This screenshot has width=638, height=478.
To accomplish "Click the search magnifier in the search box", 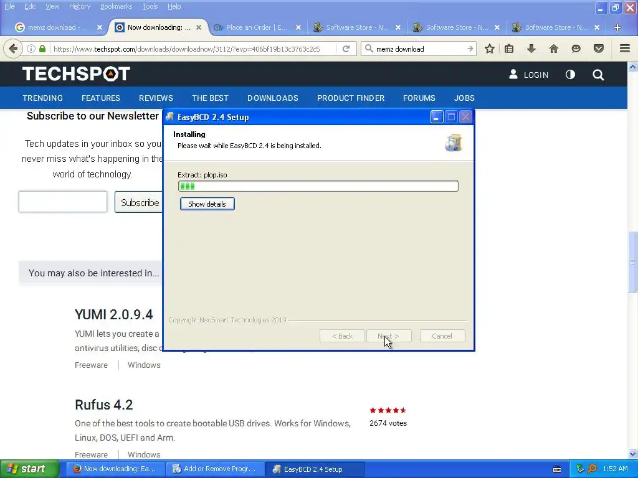I will click(x=369, y=49).
